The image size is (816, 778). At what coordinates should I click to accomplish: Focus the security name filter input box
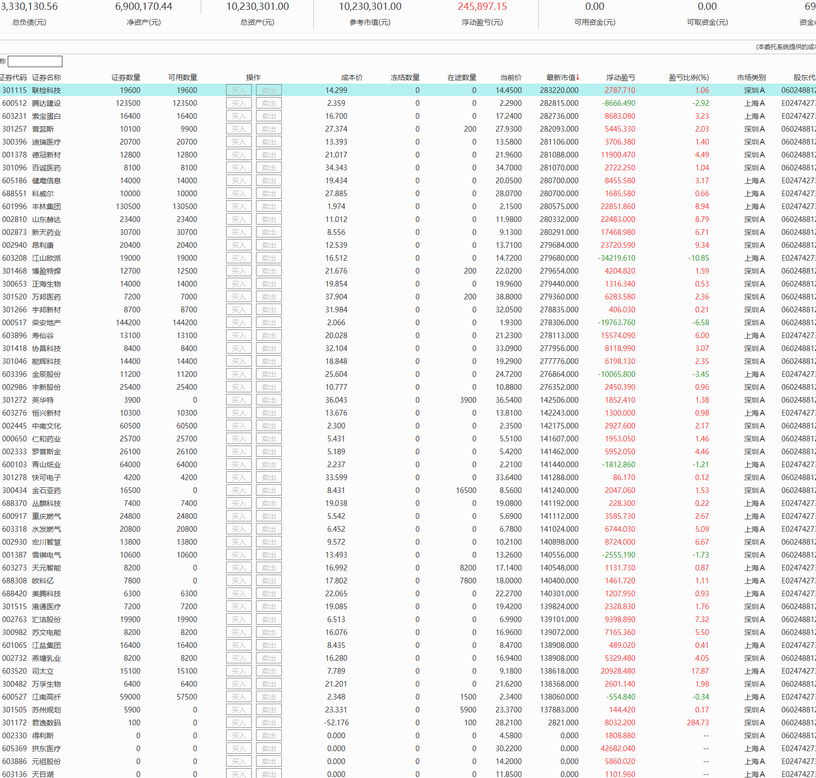pyautogui.click(x=35, y=61)
